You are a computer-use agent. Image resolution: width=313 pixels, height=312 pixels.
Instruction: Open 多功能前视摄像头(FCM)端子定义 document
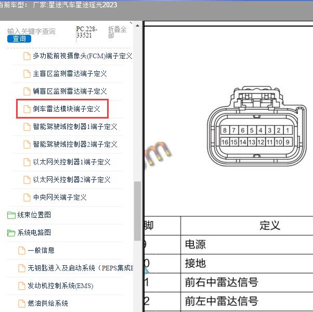(83, 56)
